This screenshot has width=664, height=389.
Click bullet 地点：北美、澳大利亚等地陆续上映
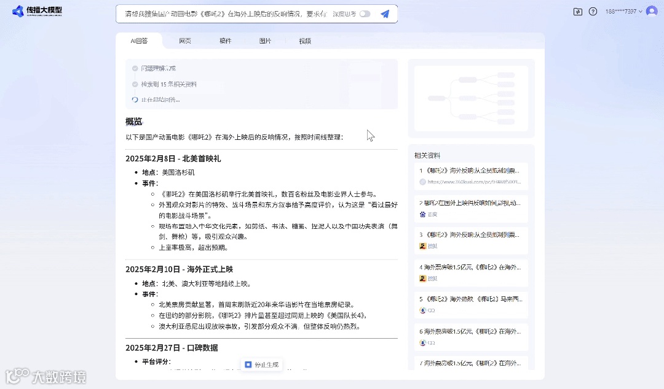(197, 283)
